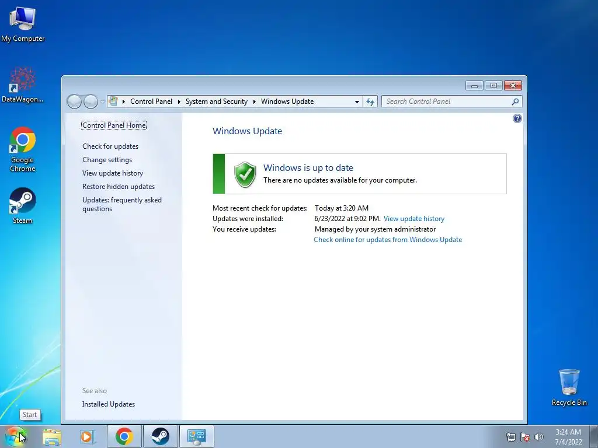Viewport: 598px width, 448px height.
Task: Open the Google Chrome desktop shortcut
Action: pos(23,149)
